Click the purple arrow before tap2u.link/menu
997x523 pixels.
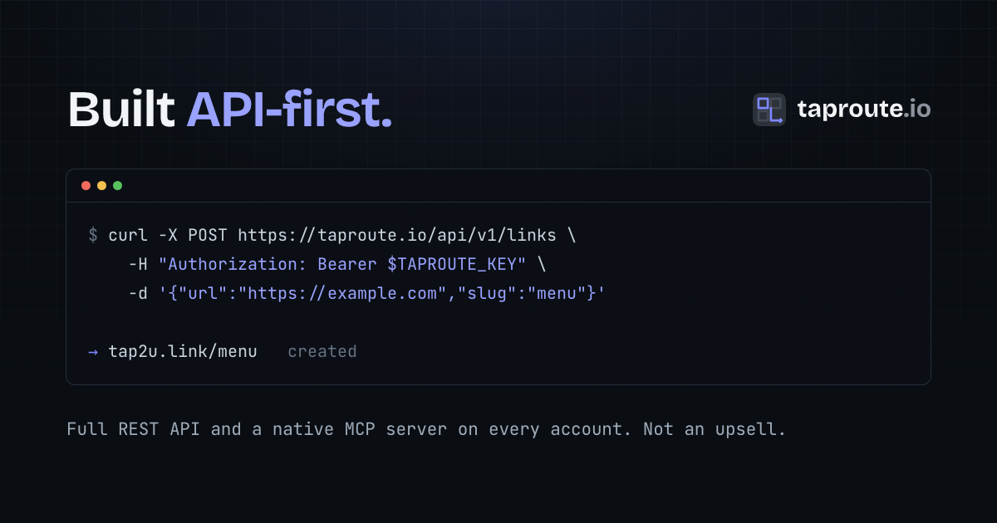[93, 352]
